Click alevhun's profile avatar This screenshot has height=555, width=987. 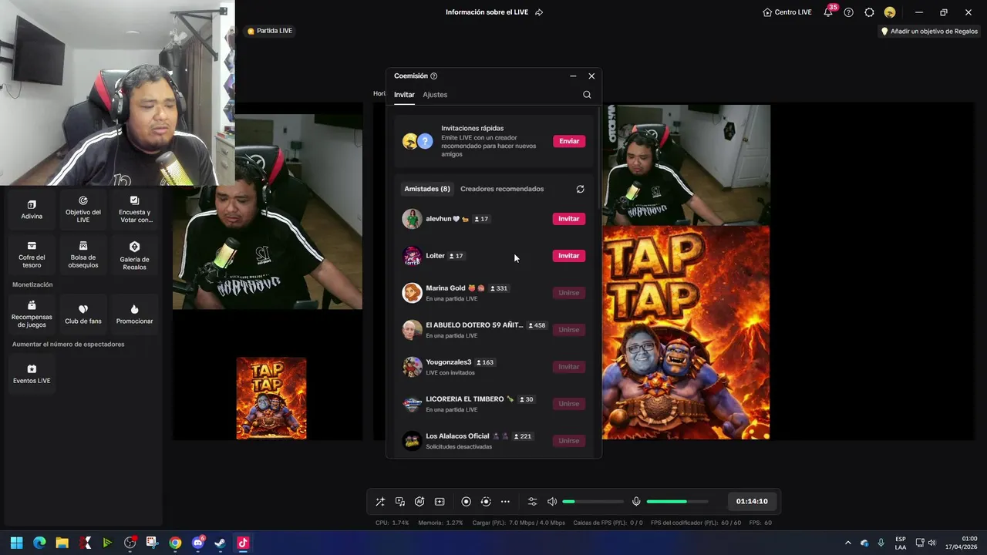412,219
